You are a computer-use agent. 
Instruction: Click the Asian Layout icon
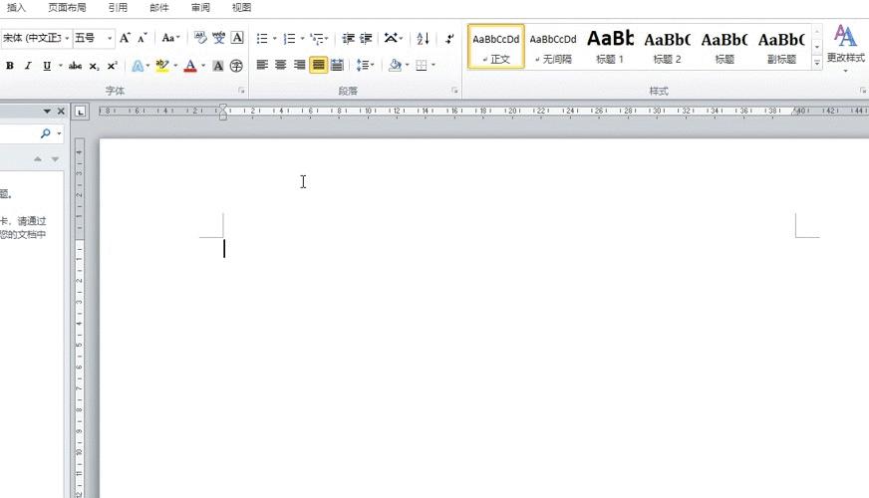(392, 38)
